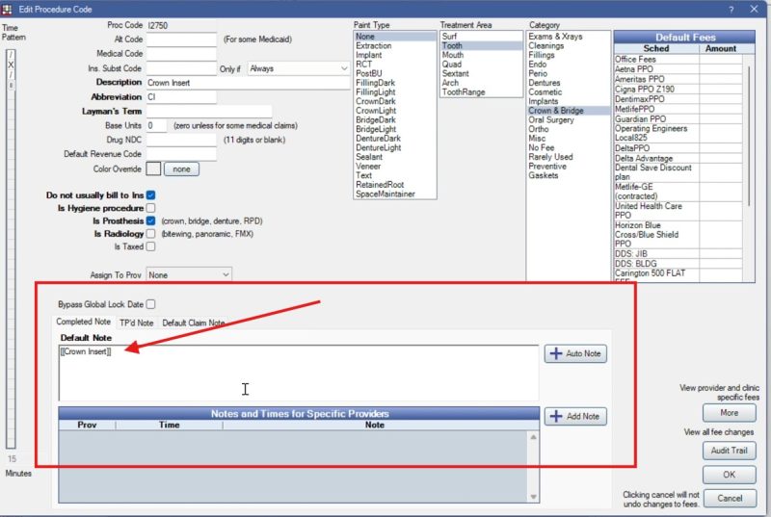Check the Is Radiology checkbox

[x=151, y=234]
